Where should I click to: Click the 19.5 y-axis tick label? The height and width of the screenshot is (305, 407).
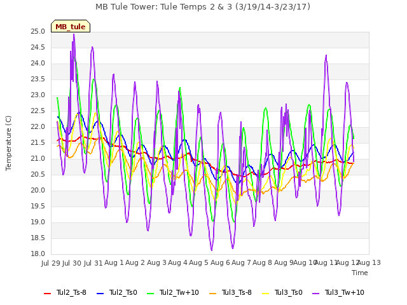click(38, 206)
